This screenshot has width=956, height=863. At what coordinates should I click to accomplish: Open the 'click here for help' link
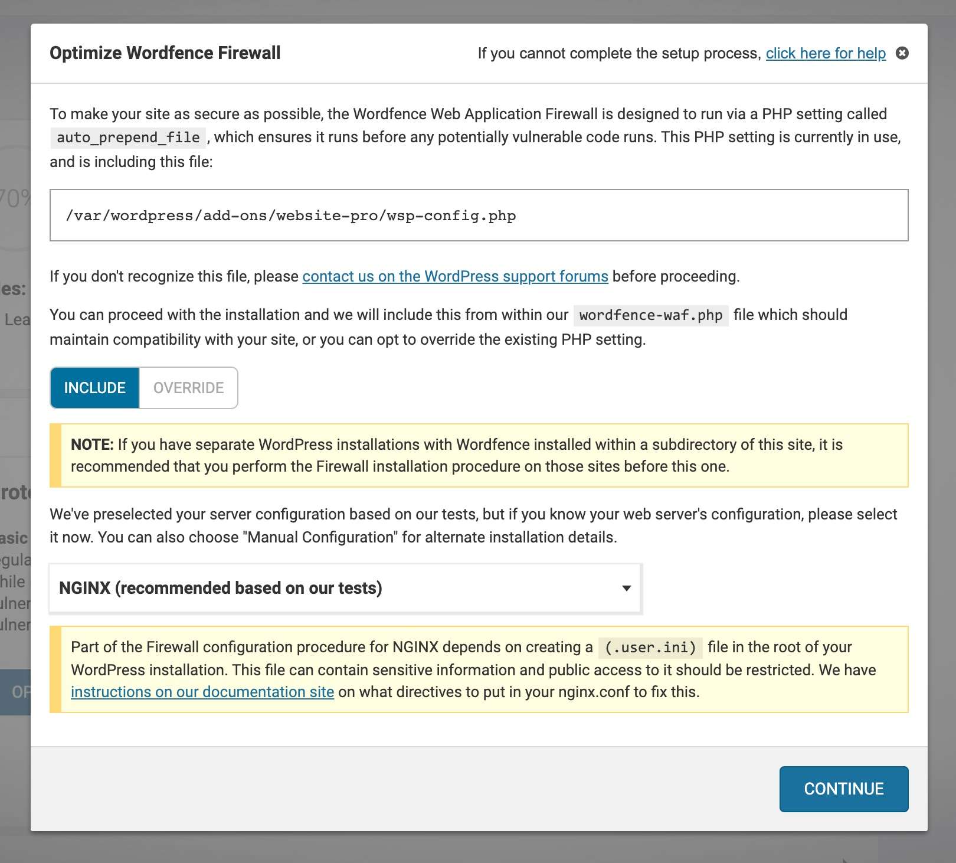point(826,53)
